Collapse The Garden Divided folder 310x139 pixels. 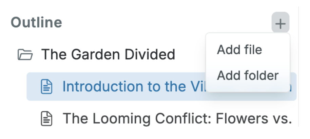[25, 54]
